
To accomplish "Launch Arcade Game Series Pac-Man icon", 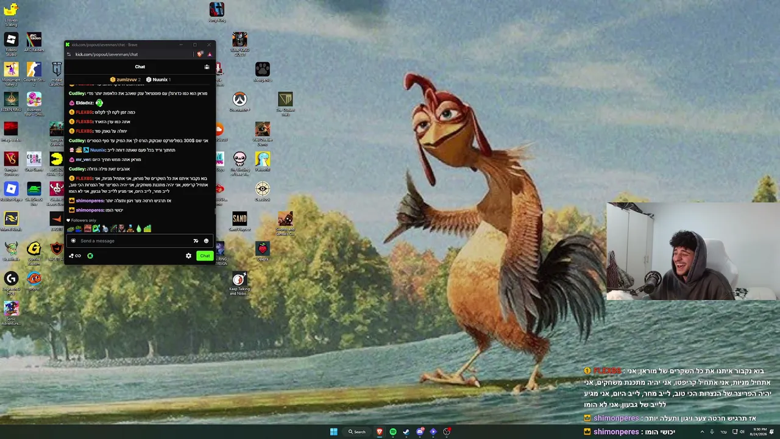I will point(57,163).
